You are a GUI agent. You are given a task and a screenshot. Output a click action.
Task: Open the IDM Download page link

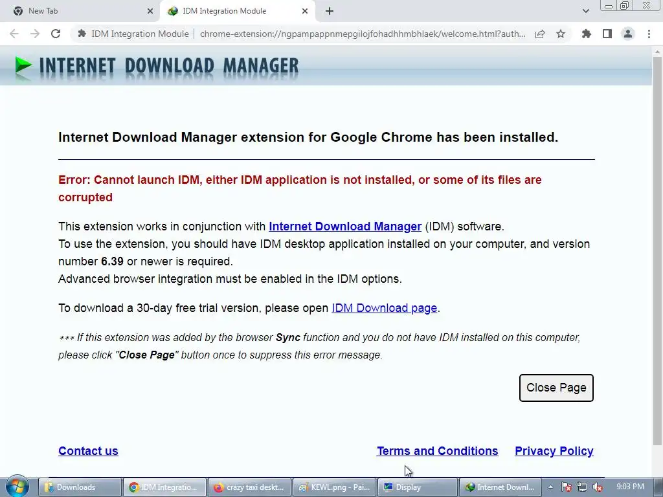click(x=384, y=308)
